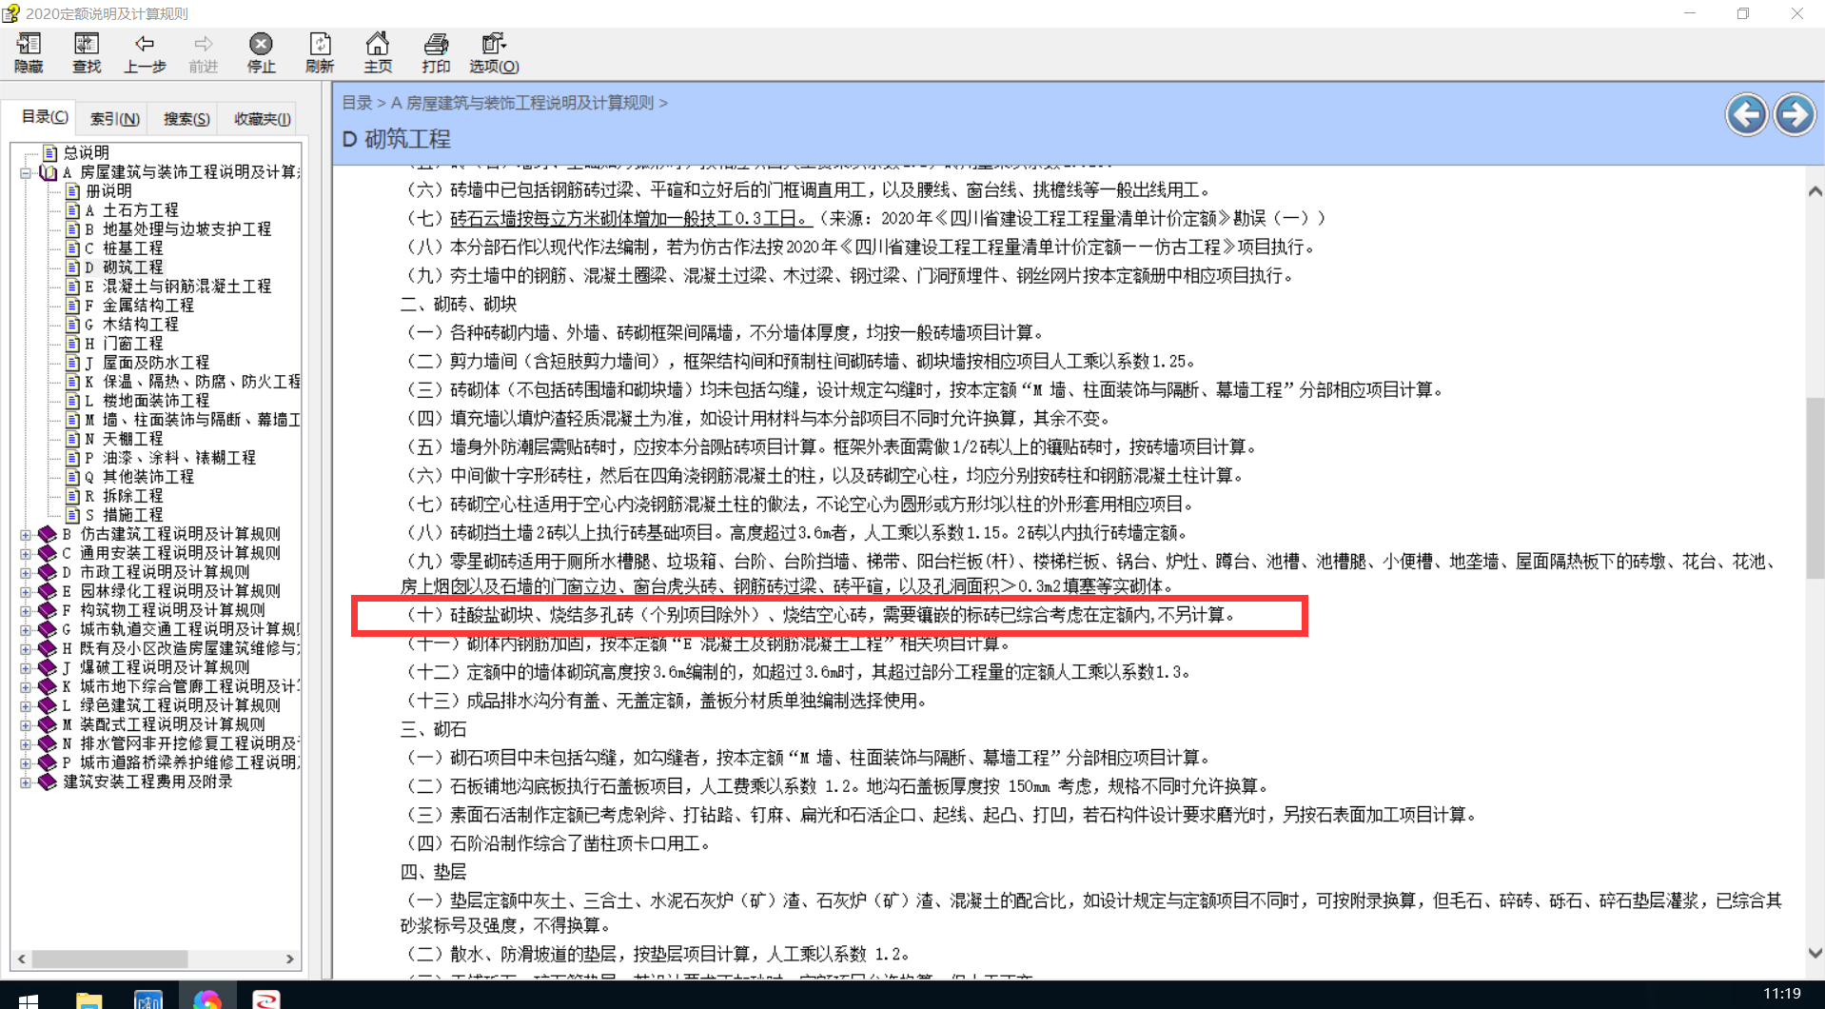This screenshot has width=1825, height=1009.
Task: Click the book icon of B 仿古建筑工程
Action: click(x=47, y=534)
